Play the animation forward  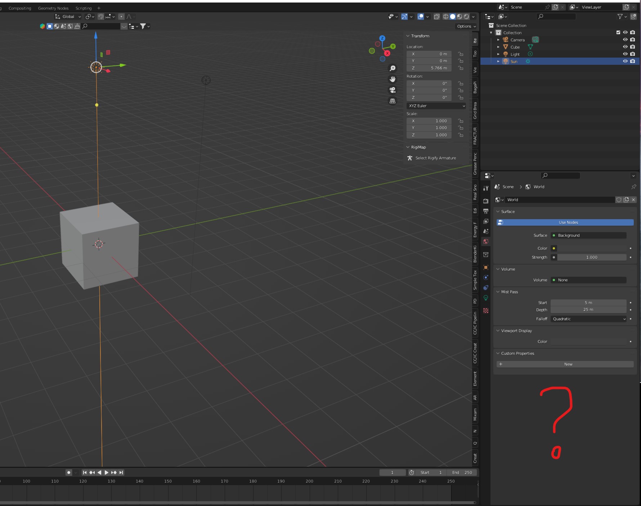[x=107, y=473]
